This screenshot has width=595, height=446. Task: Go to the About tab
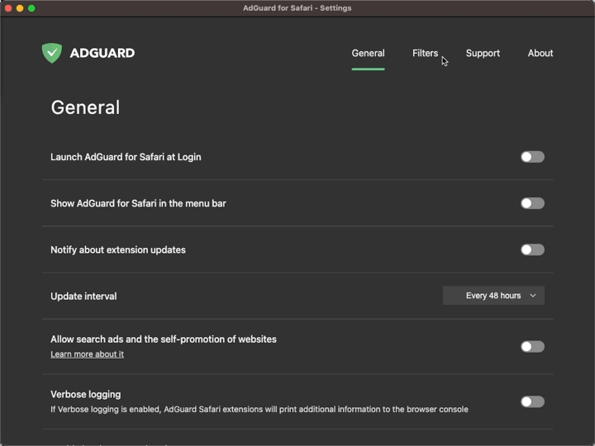pos(540,53)
